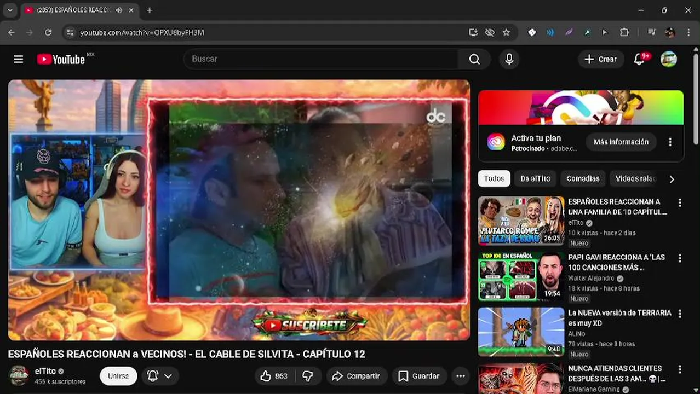Click the main video player
The image size is (700, 394).
pos(239,210)
